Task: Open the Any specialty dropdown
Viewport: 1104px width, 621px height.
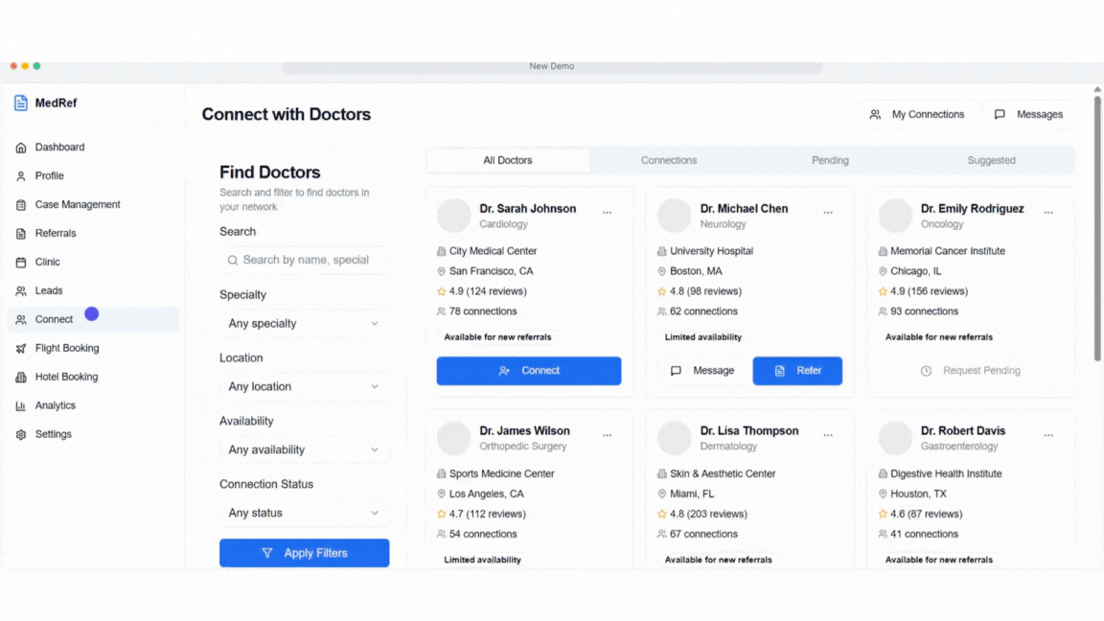Action: point(304,323)
